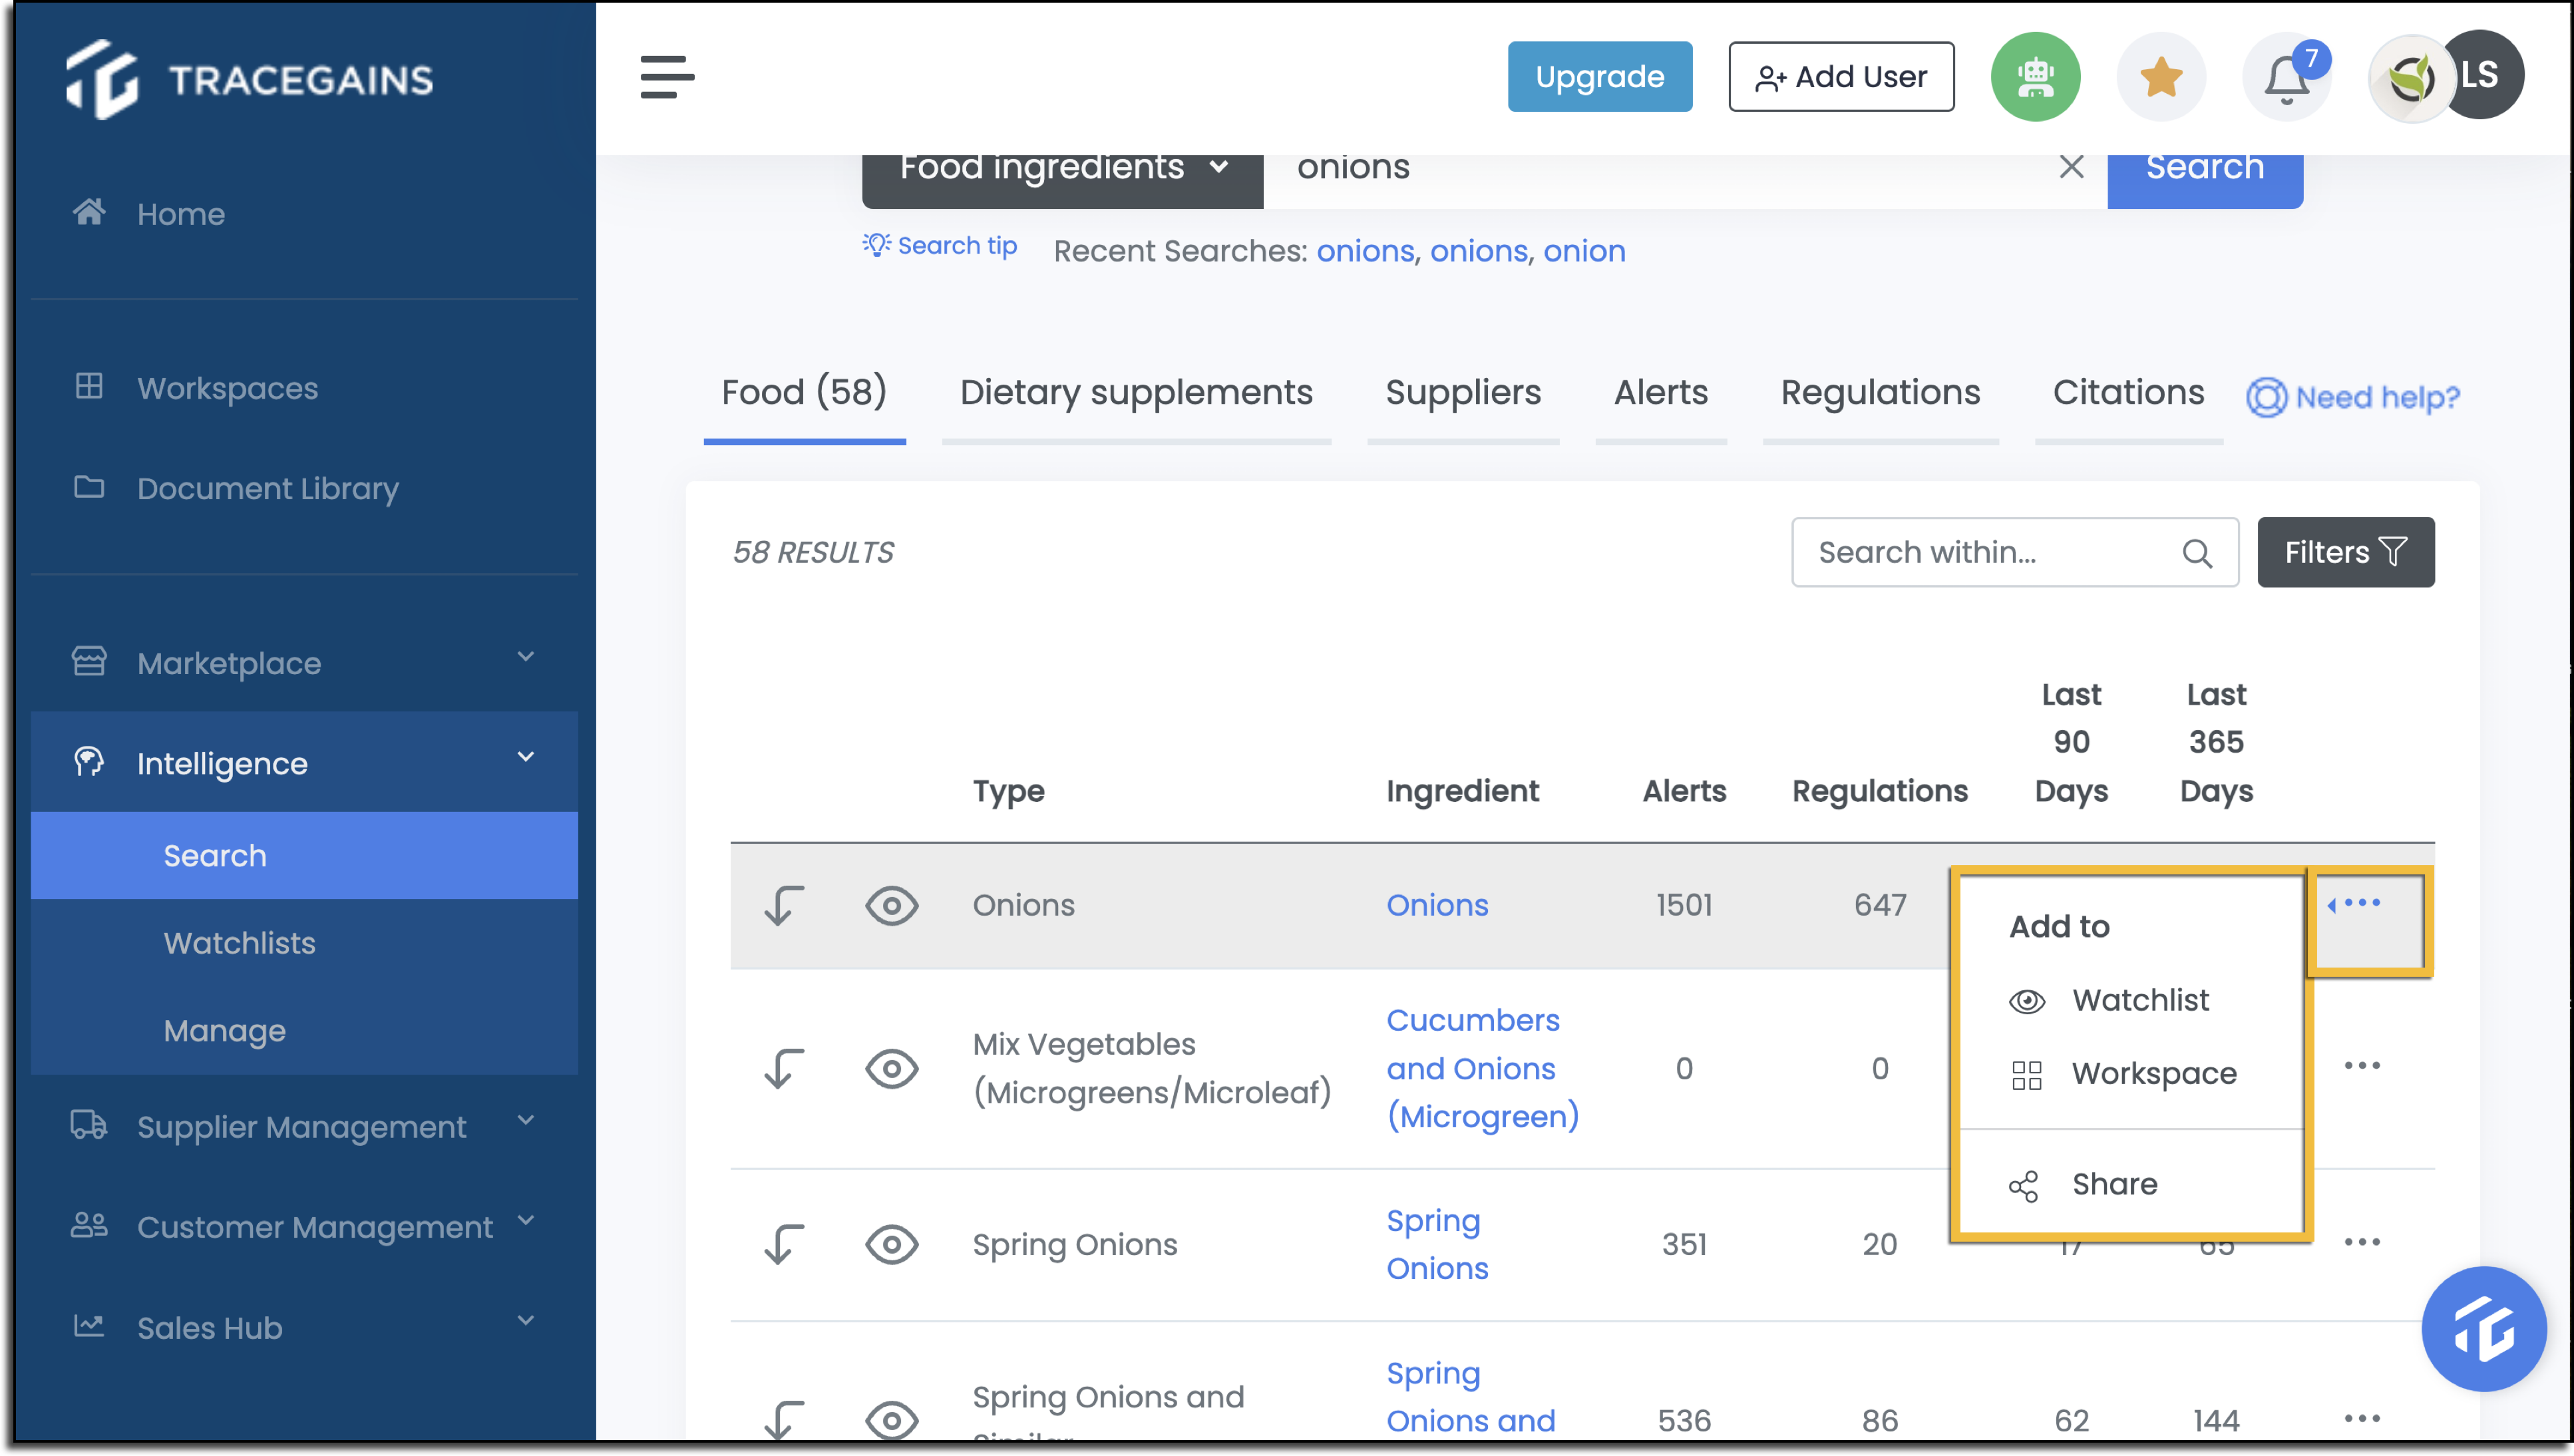
Task: Switch to the Dietary supplements tab
Action: point(1136,392)
